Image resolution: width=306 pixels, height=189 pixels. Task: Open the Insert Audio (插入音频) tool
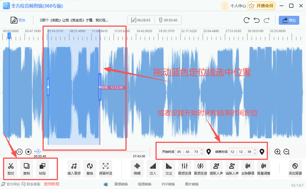[74, 169]
